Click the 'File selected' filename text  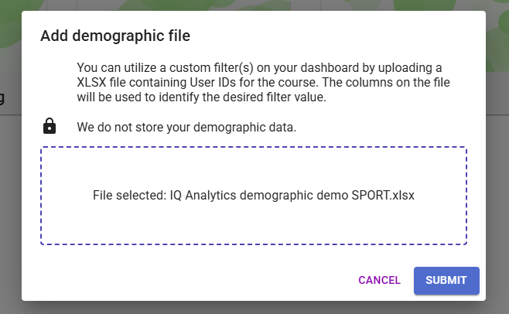(254, 196)
